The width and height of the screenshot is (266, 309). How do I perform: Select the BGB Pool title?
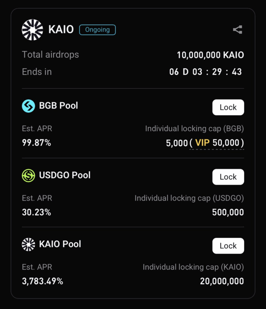pos(58,106)
